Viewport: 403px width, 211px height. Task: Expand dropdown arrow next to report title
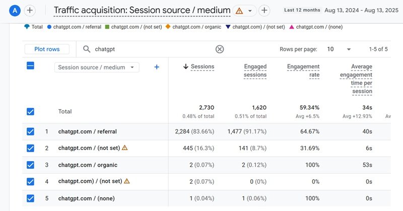pos(249,11)
